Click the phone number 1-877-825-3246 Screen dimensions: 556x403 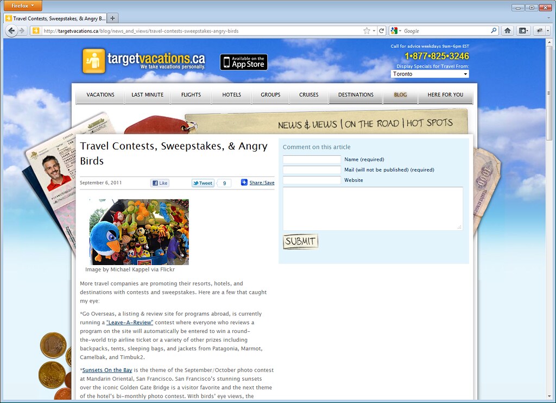click(437, 56)
